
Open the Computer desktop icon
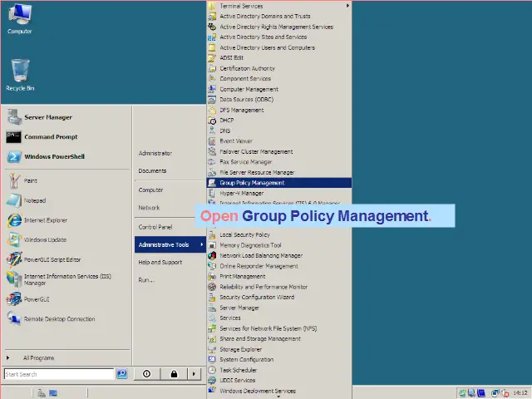click(20, 17)
